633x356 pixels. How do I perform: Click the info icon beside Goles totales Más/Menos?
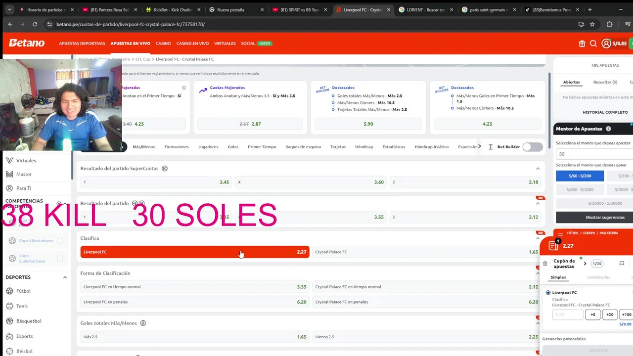click(143, 323)
